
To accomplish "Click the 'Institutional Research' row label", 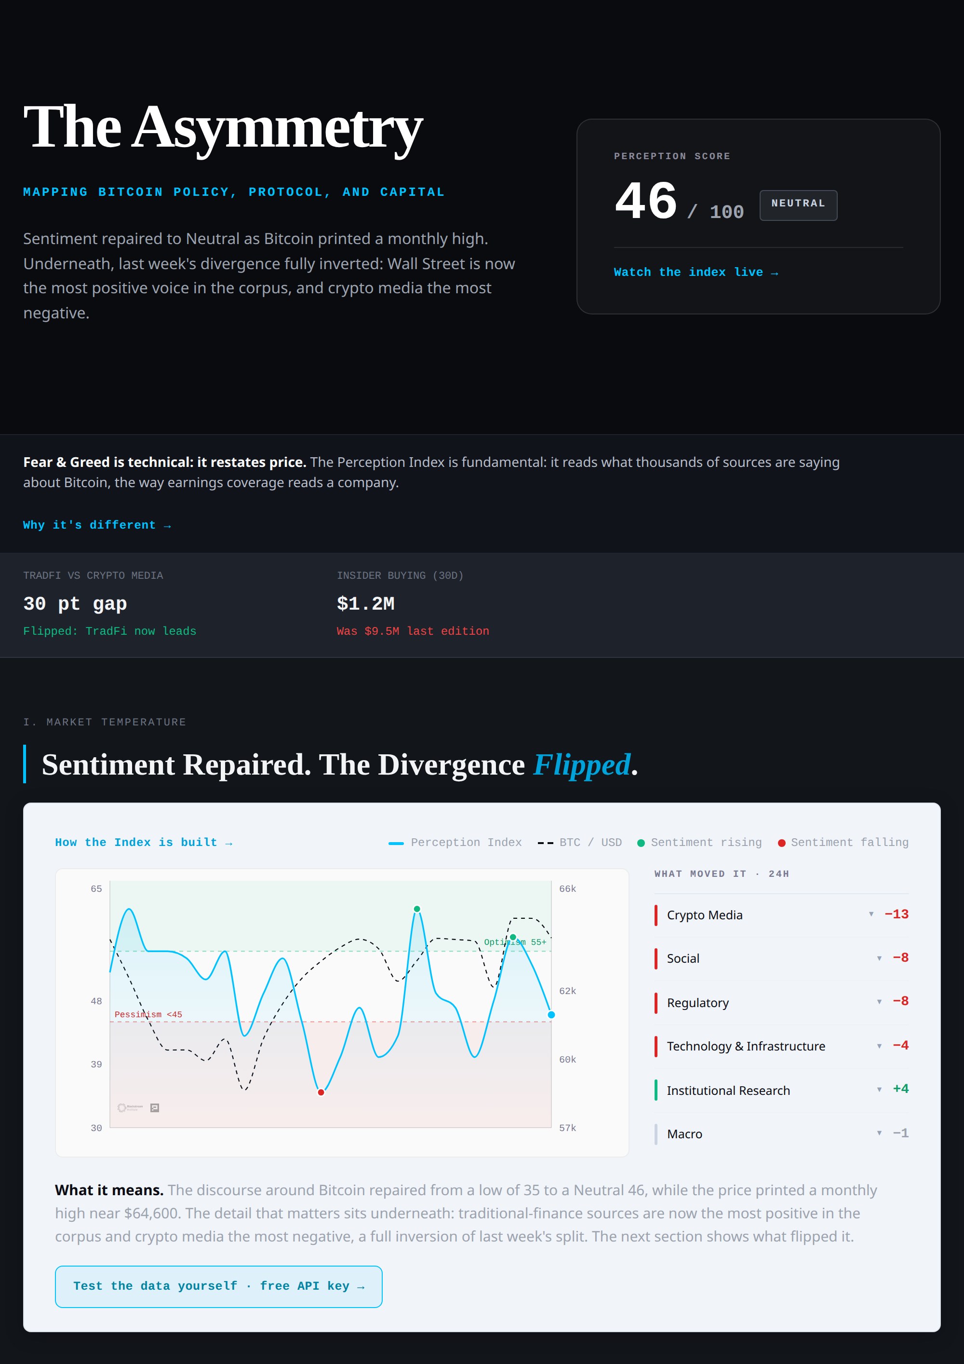I will (728, 1091).
